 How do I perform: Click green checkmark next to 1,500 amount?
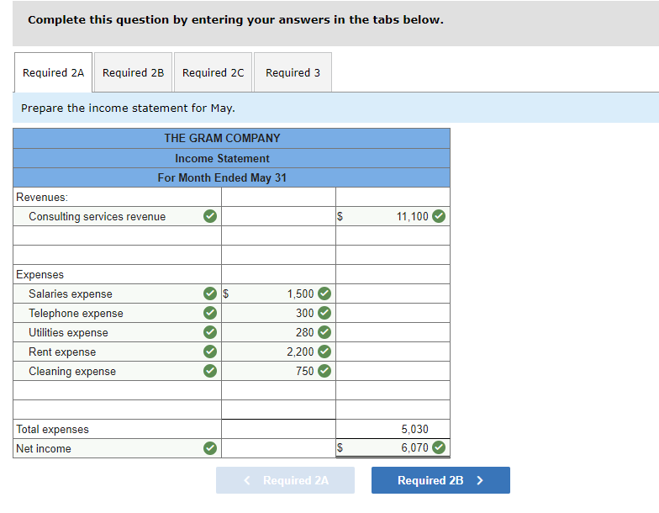pos(324,294)
